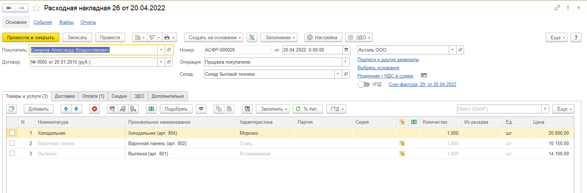Image resolution: width=587 pixels, height=193 pixels.
Task: Open ЭДО menu button
Action: coord(359,37)
